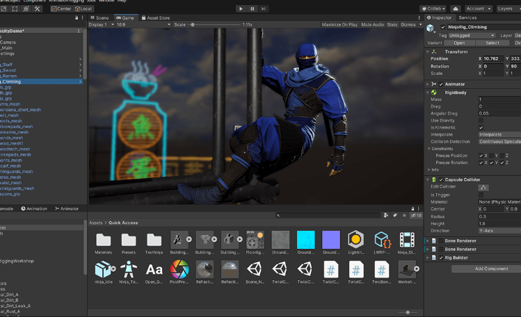Open the cloud services icon
The height and width of the screenshot is (317, 521).
coord(456,8)
